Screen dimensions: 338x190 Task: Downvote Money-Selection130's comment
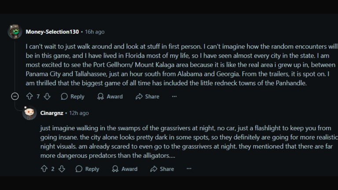point(47,96)
